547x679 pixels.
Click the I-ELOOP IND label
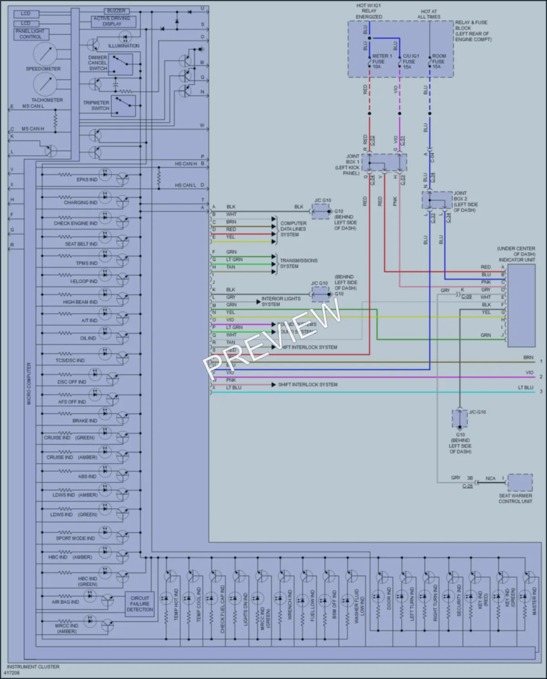pos(84,281)
